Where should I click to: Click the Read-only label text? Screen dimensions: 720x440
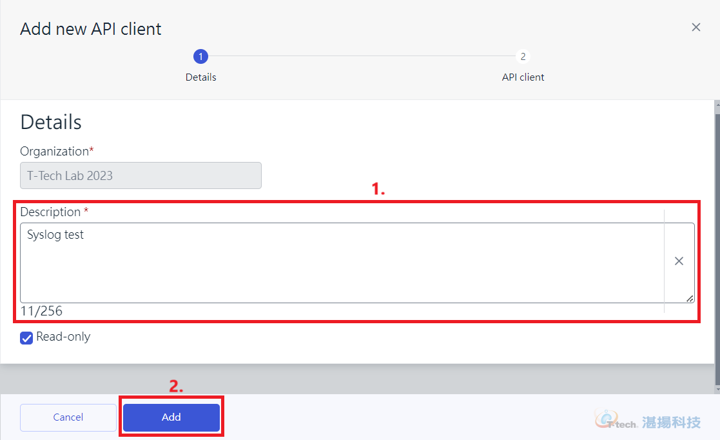[63, 337]
